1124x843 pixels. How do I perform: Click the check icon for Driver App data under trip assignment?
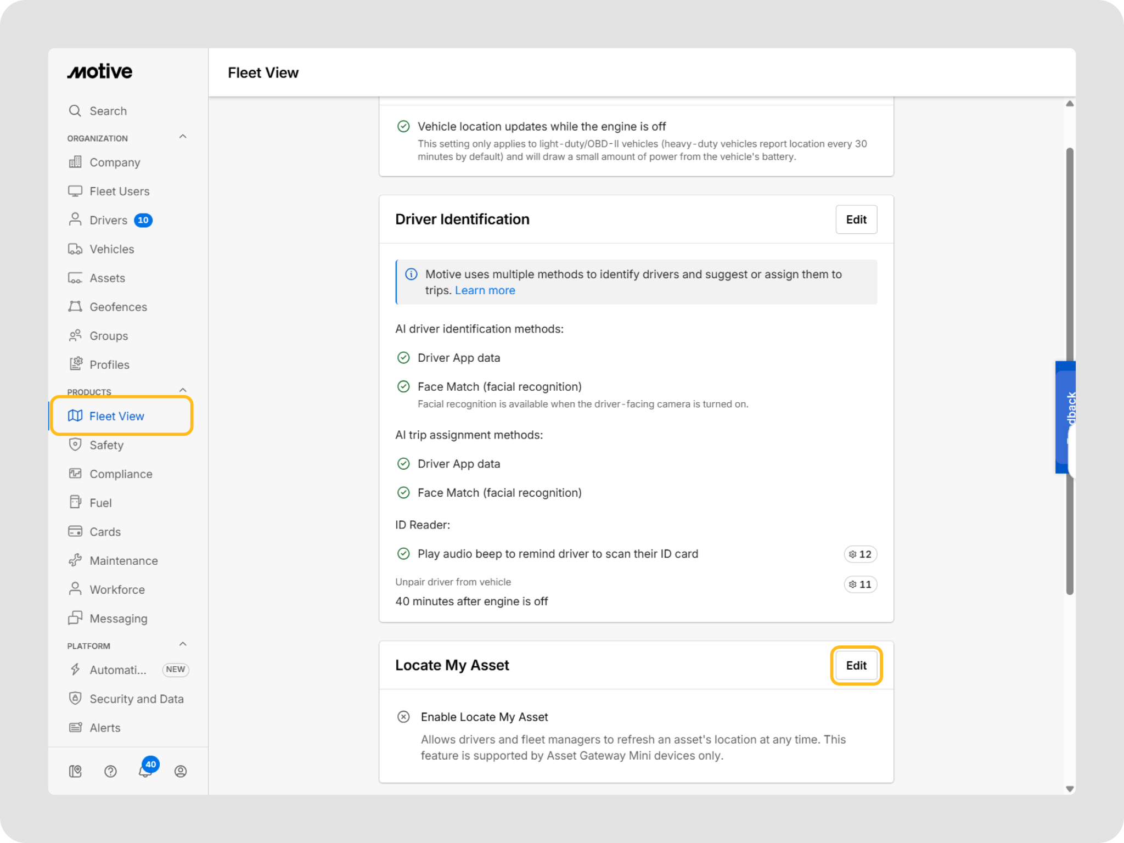pos(403,464)
